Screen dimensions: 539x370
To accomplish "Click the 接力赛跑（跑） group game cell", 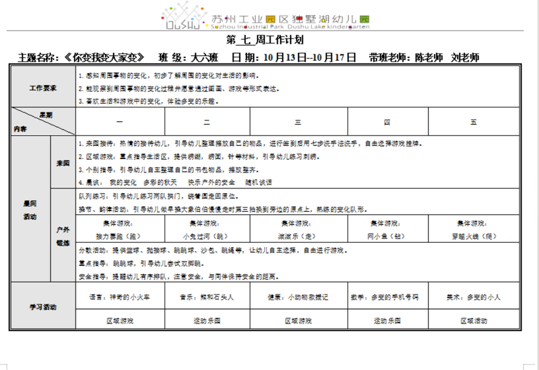I will pos(120,229).
